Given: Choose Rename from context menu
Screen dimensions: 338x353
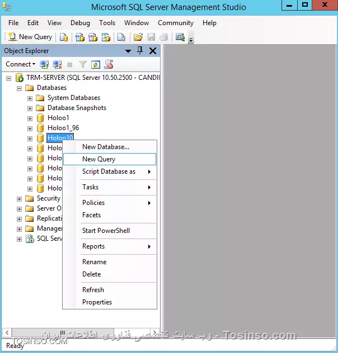Looking at the screenshot, I should (110, 262).
